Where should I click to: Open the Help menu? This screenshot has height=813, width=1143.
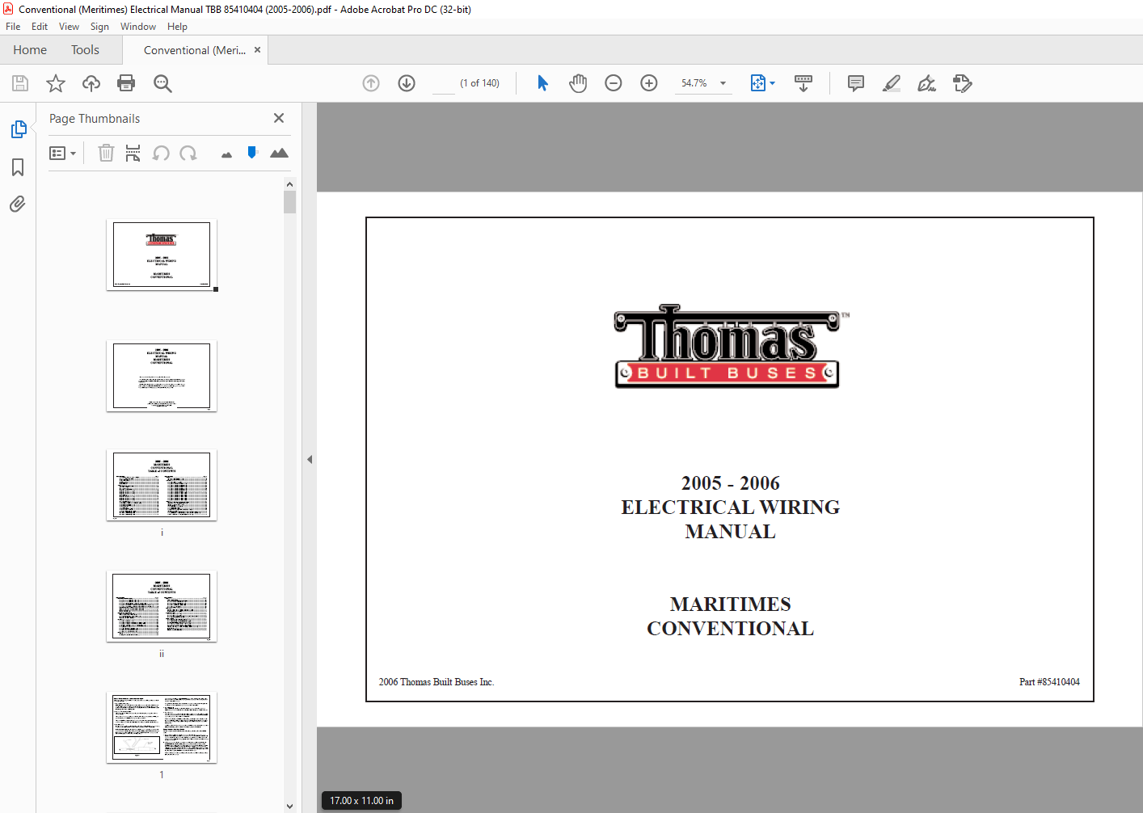(x=177, y=27)
